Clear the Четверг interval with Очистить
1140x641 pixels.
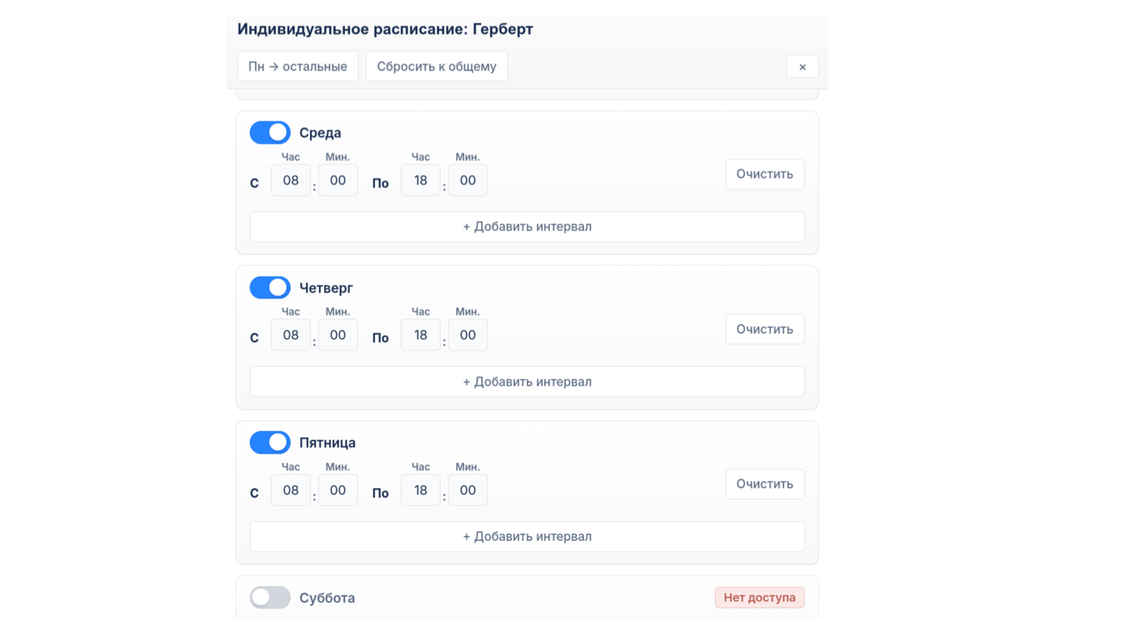[x=765, y=329]
